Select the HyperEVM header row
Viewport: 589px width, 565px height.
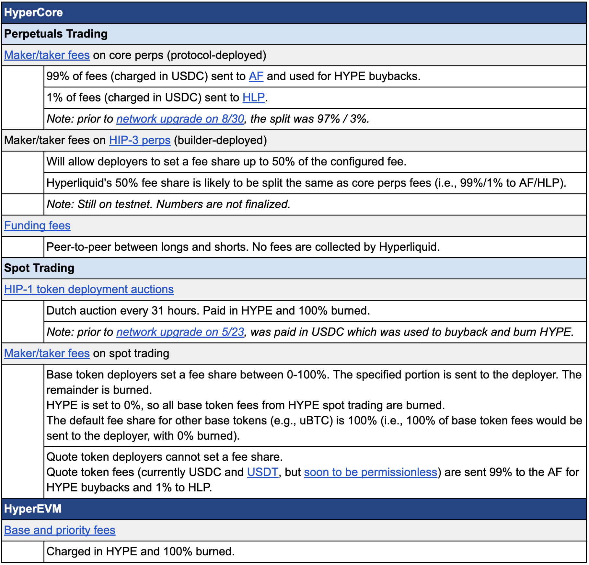click(294, 509)
